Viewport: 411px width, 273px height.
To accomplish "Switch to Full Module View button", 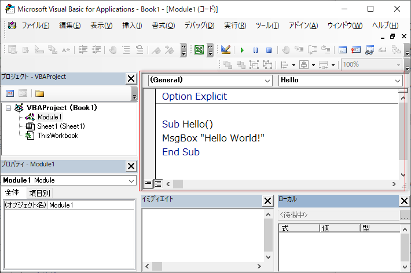I will click(x=157, y=184).
